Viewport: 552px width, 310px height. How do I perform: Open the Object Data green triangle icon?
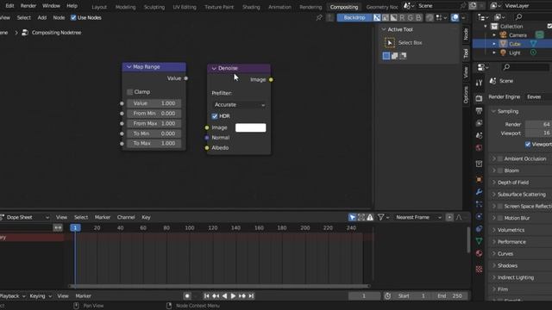pos(479,241)
